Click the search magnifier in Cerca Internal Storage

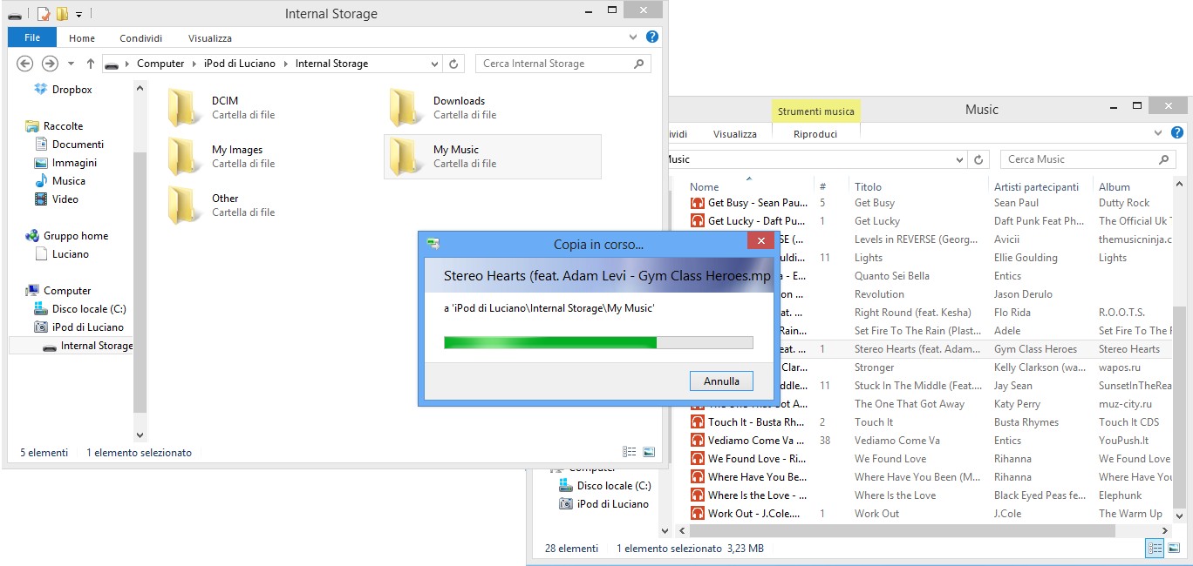(x=638, y=64)
